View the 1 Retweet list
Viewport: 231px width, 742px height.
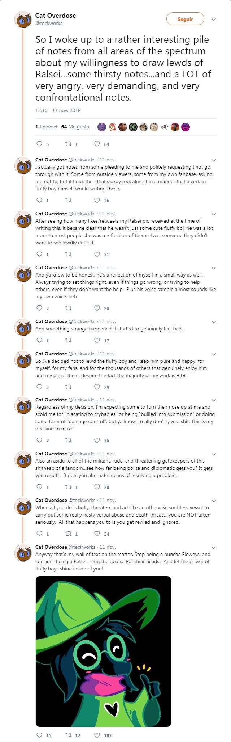point(46,127)
